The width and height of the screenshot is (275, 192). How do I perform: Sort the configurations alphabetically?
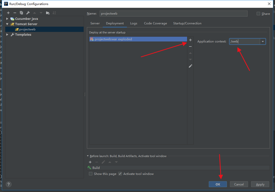(54, 13)
